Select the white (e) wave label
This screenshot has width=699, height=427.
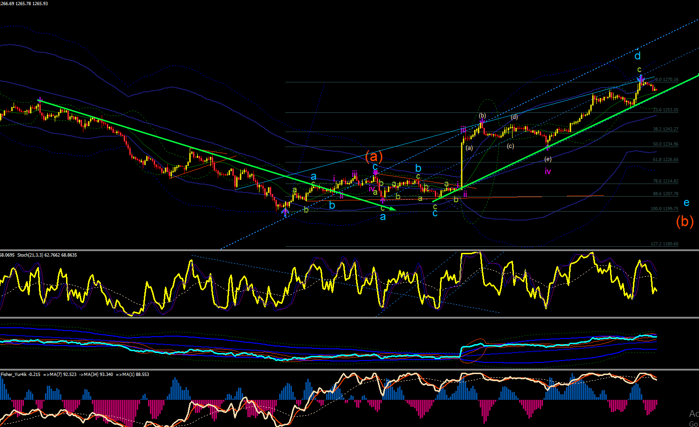click(548, 159)
